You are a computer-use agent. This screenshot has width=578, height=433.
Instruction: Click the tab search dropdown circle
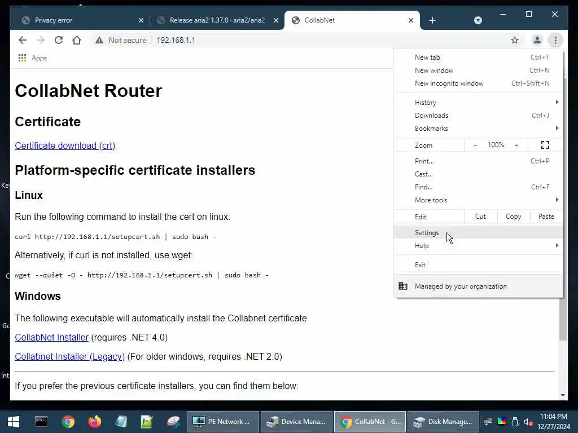tap(478, 20)
